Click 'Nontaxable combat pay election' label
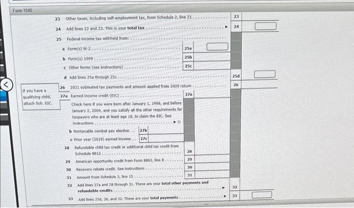354x208 pixels. [101, 131]
